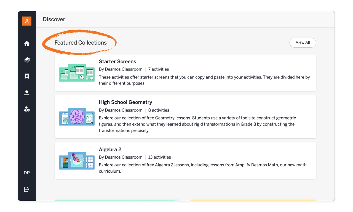Image resolution: width=353 pixels, height=212 pixels.
Task: Click the View All button
Action: point(303,42)
